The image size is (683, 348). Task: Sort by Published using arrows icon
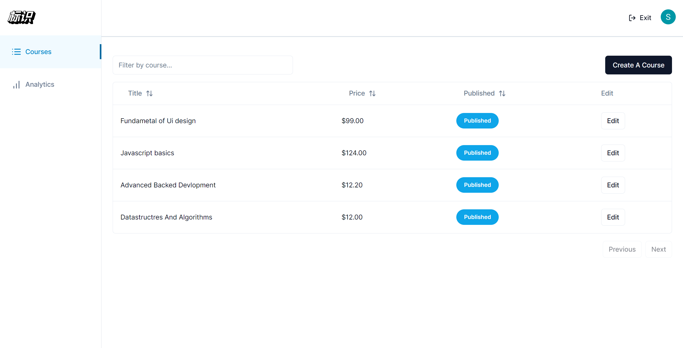click(502, 93)
